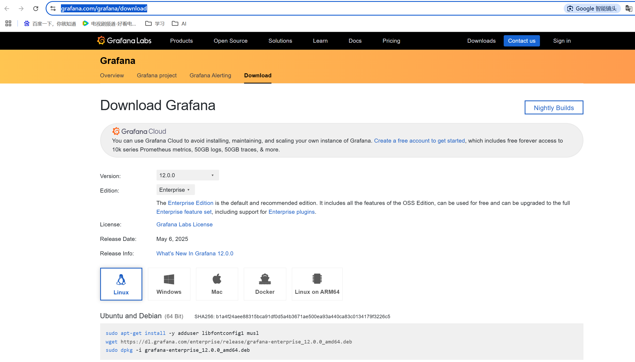Open the Enterprise Edition link
The height and width of the screenshot is (362, 635).
(191, 203)
